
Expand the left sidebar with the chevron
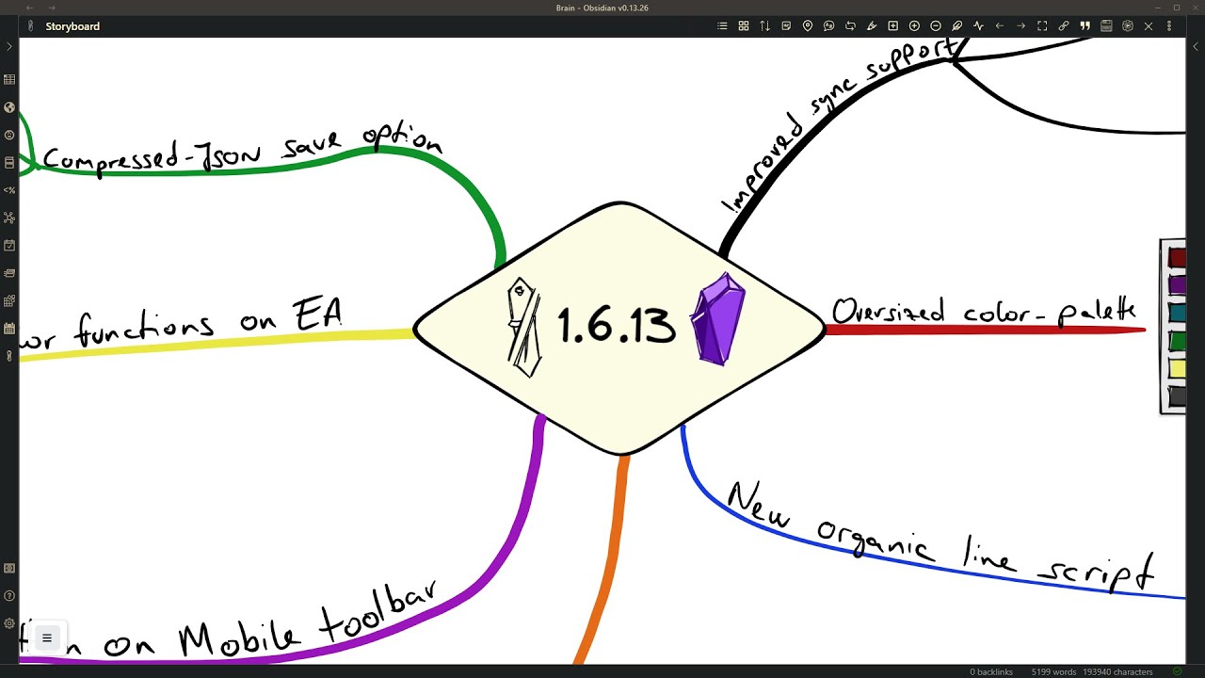pos(9,46)
